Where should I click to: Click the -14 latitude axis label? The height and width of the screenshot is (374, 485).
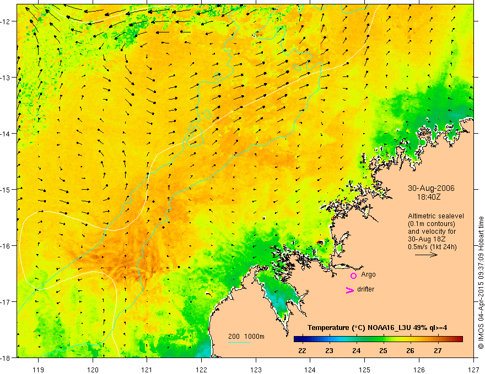pyautogui.click(x=6, y=134)
